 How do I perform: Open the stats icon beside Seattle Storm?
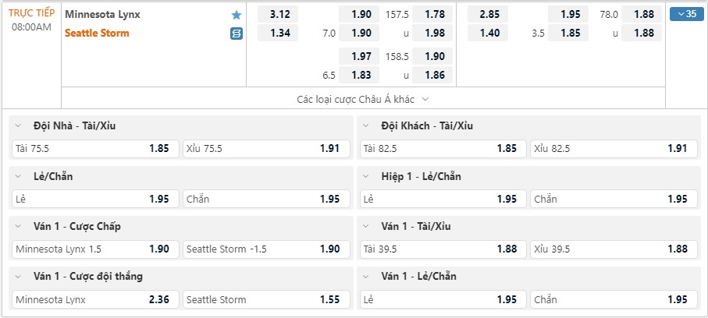pos(237,34)
